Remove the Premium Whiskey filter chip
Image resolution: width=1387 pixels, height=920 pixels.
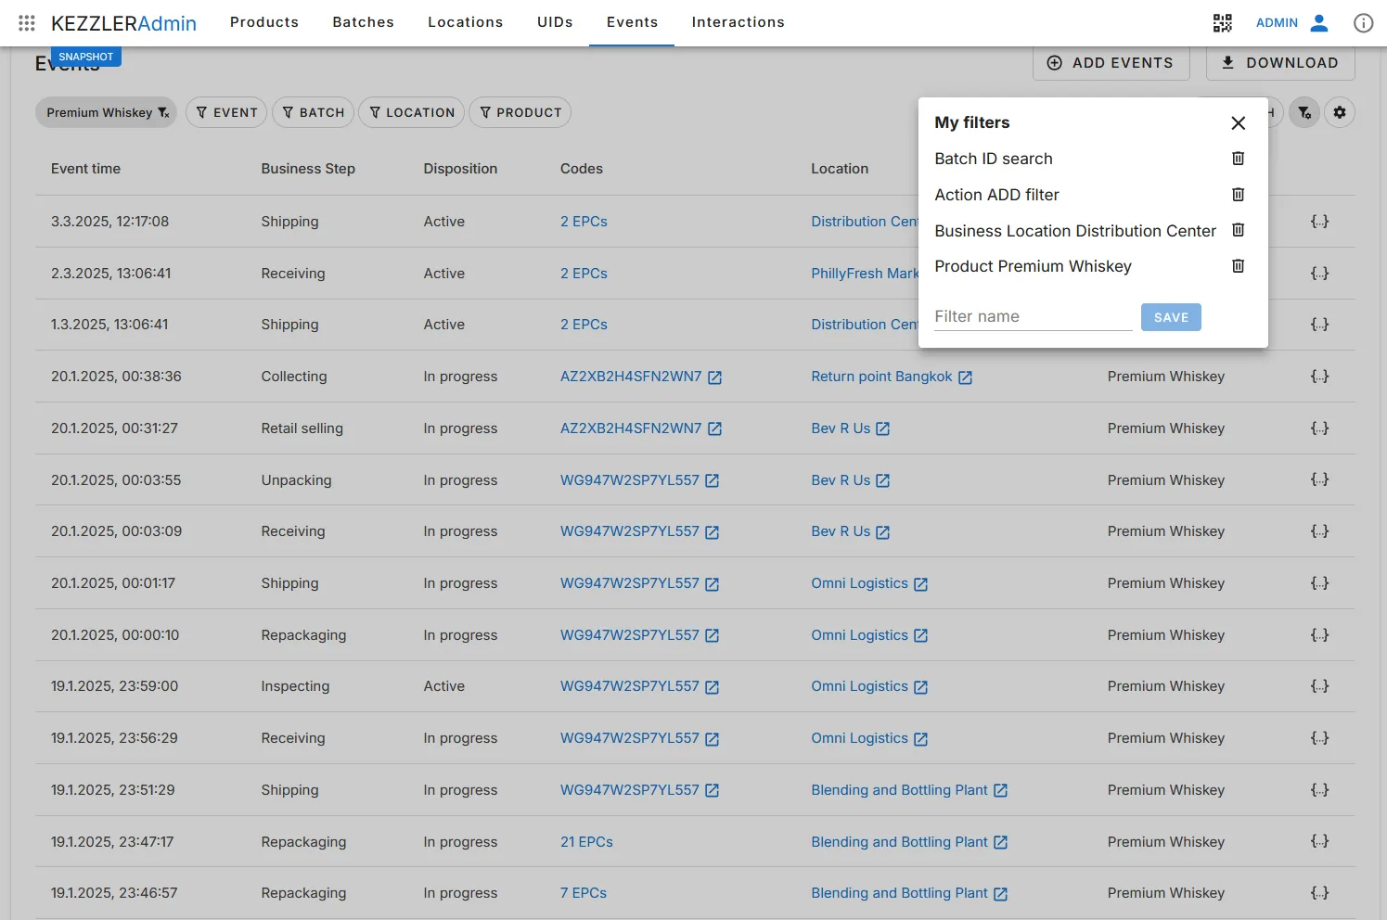pos(164,113)
